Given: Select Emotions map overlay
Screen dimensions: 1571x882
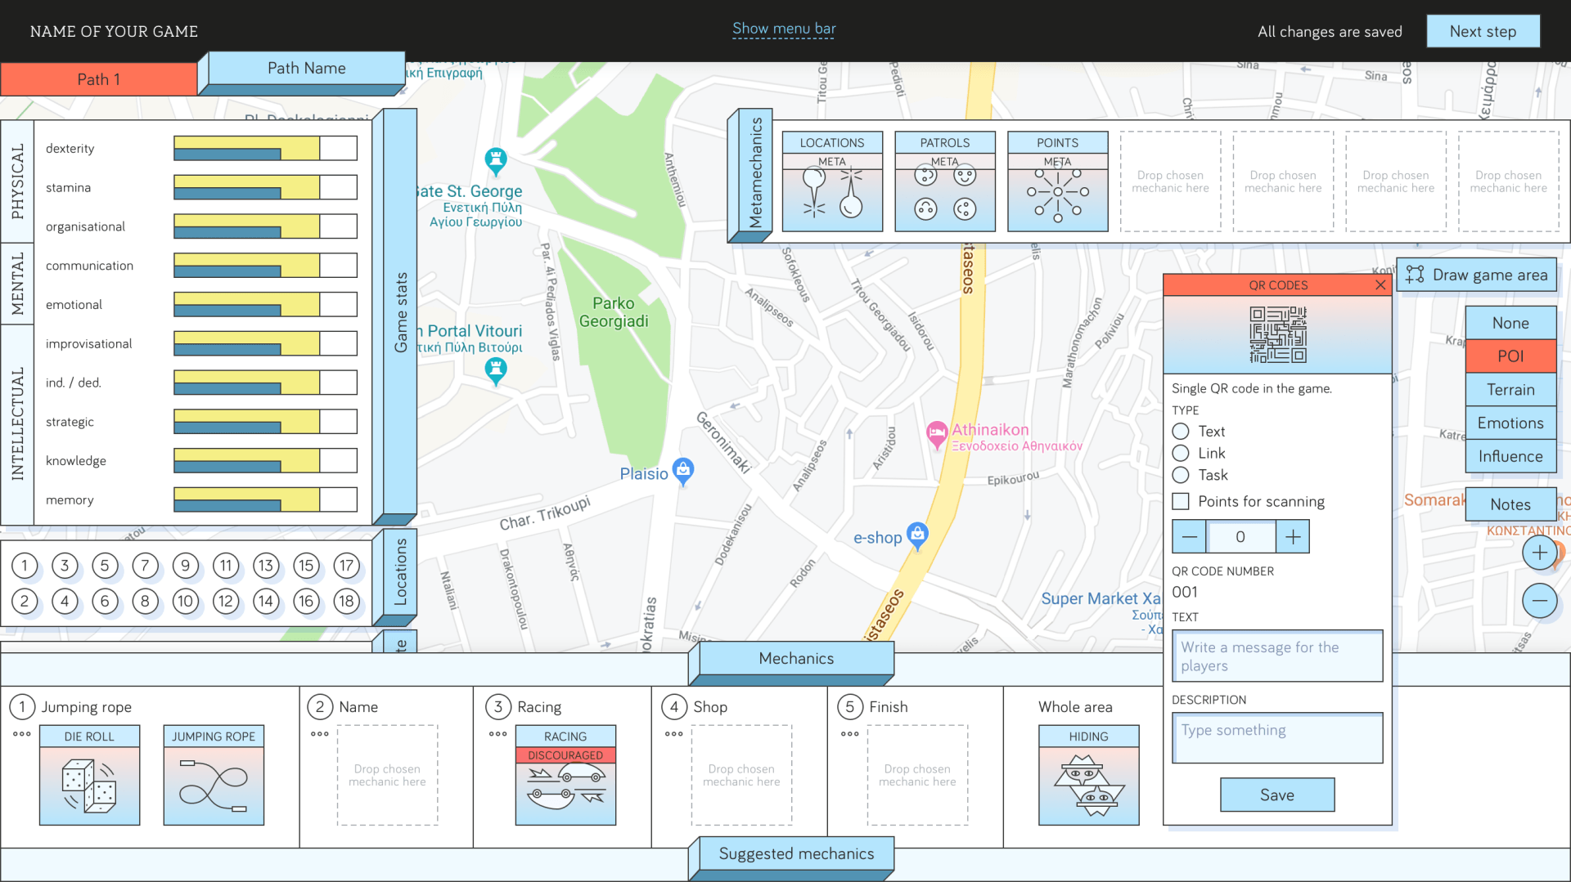Looking at the screenshot, I should click(x=1510, y=423).
